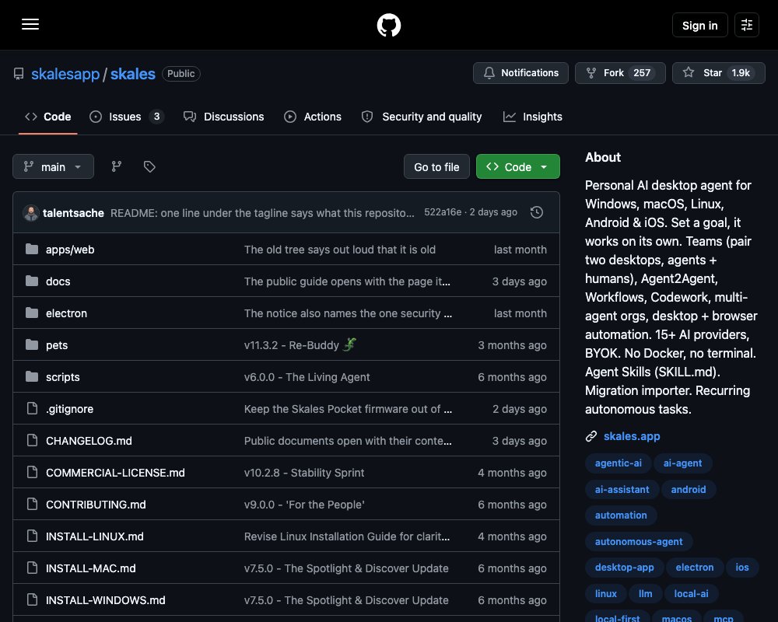Open the docs folder
The image size is (778, 622).
(x=58, y=281)
